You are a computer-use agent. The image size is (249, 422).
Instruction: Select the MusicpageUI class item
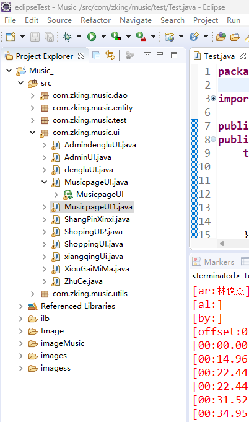[100, 195]
